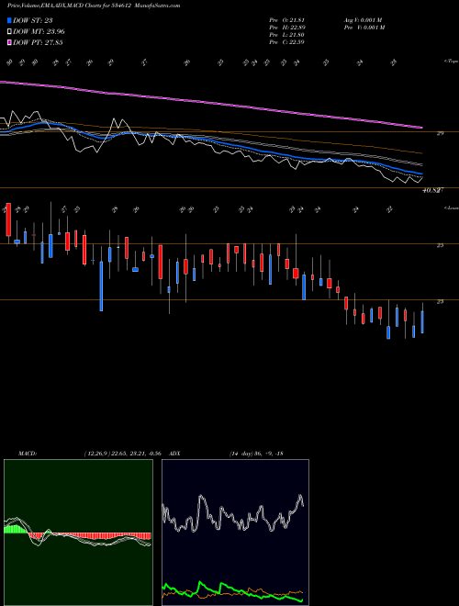Viewport: 459px width, 606px height.
Task: Click the white DOW MT legend swatch
Action: pyautogui.click(x=9, y=32)
